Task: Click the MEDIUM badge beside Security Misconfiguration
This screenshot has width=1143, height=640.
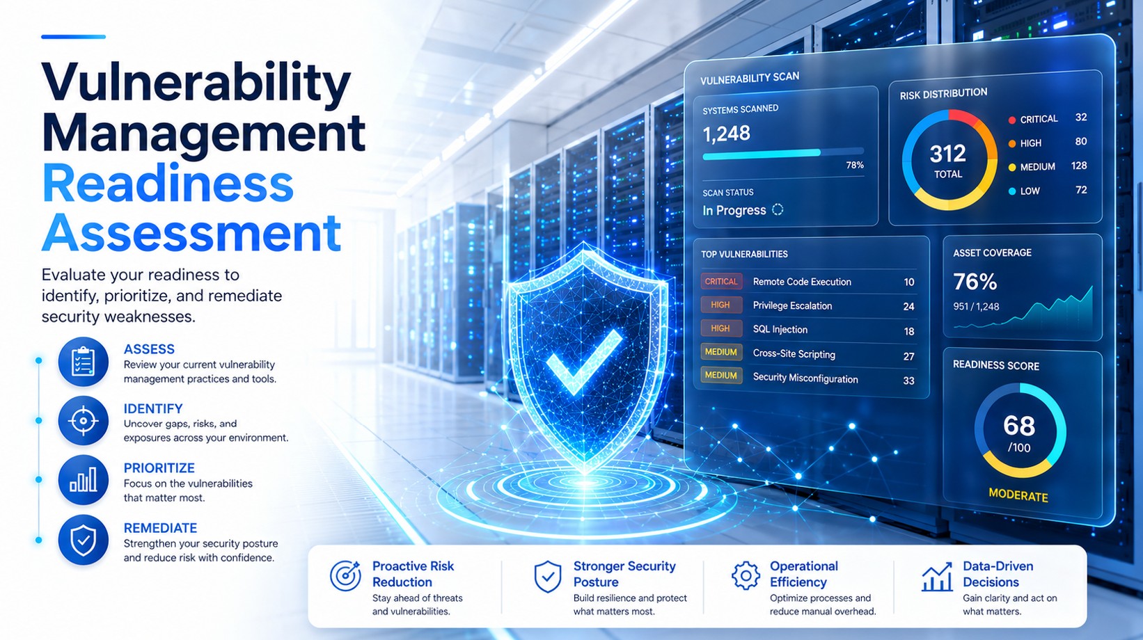Action: pyautogui.click(x=721, y=376)
